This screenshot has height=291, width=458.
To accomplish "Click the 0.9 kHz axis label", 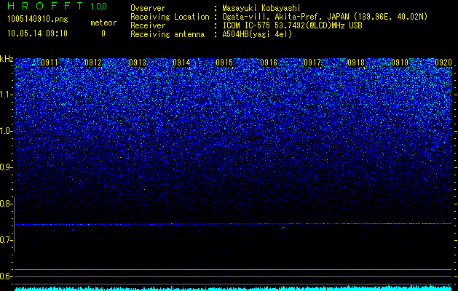I will pyautogui.click(x=7, y=167).
